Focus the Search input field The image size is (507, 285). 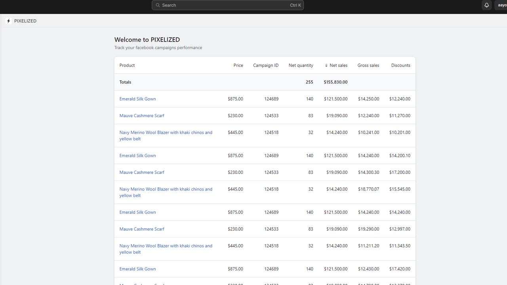(228, 5)
